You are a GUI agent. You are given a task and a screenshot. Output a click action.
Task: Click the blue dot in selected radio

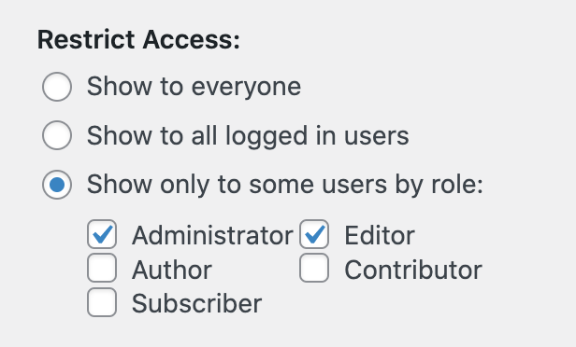pyautogui.click(x=57, y=185)
